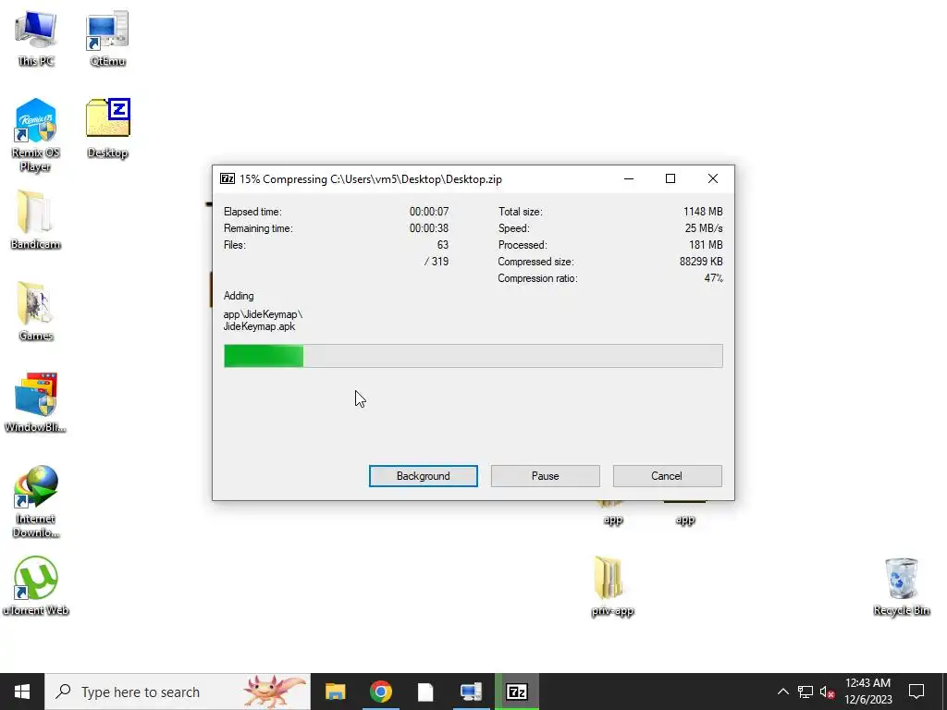Click the network tray icon
The width and height of the screenshot is (947, 710).
[806, 692]
